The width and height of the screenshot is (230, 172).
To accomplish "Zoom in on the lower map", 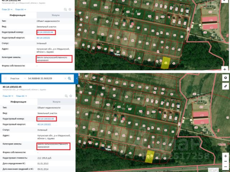I will (x=225, y=156).
